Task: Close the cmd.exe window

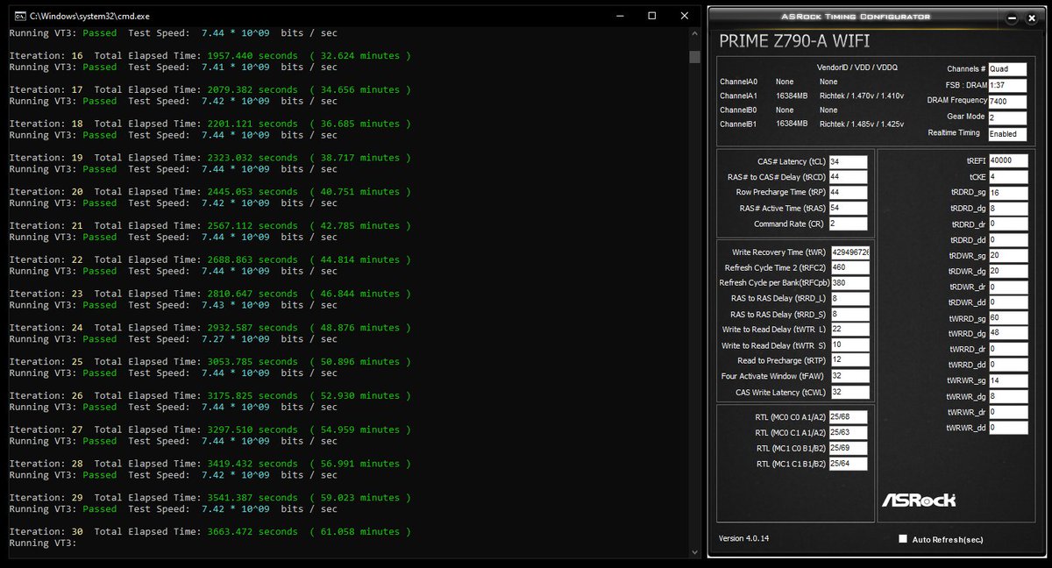Action: 684,16
